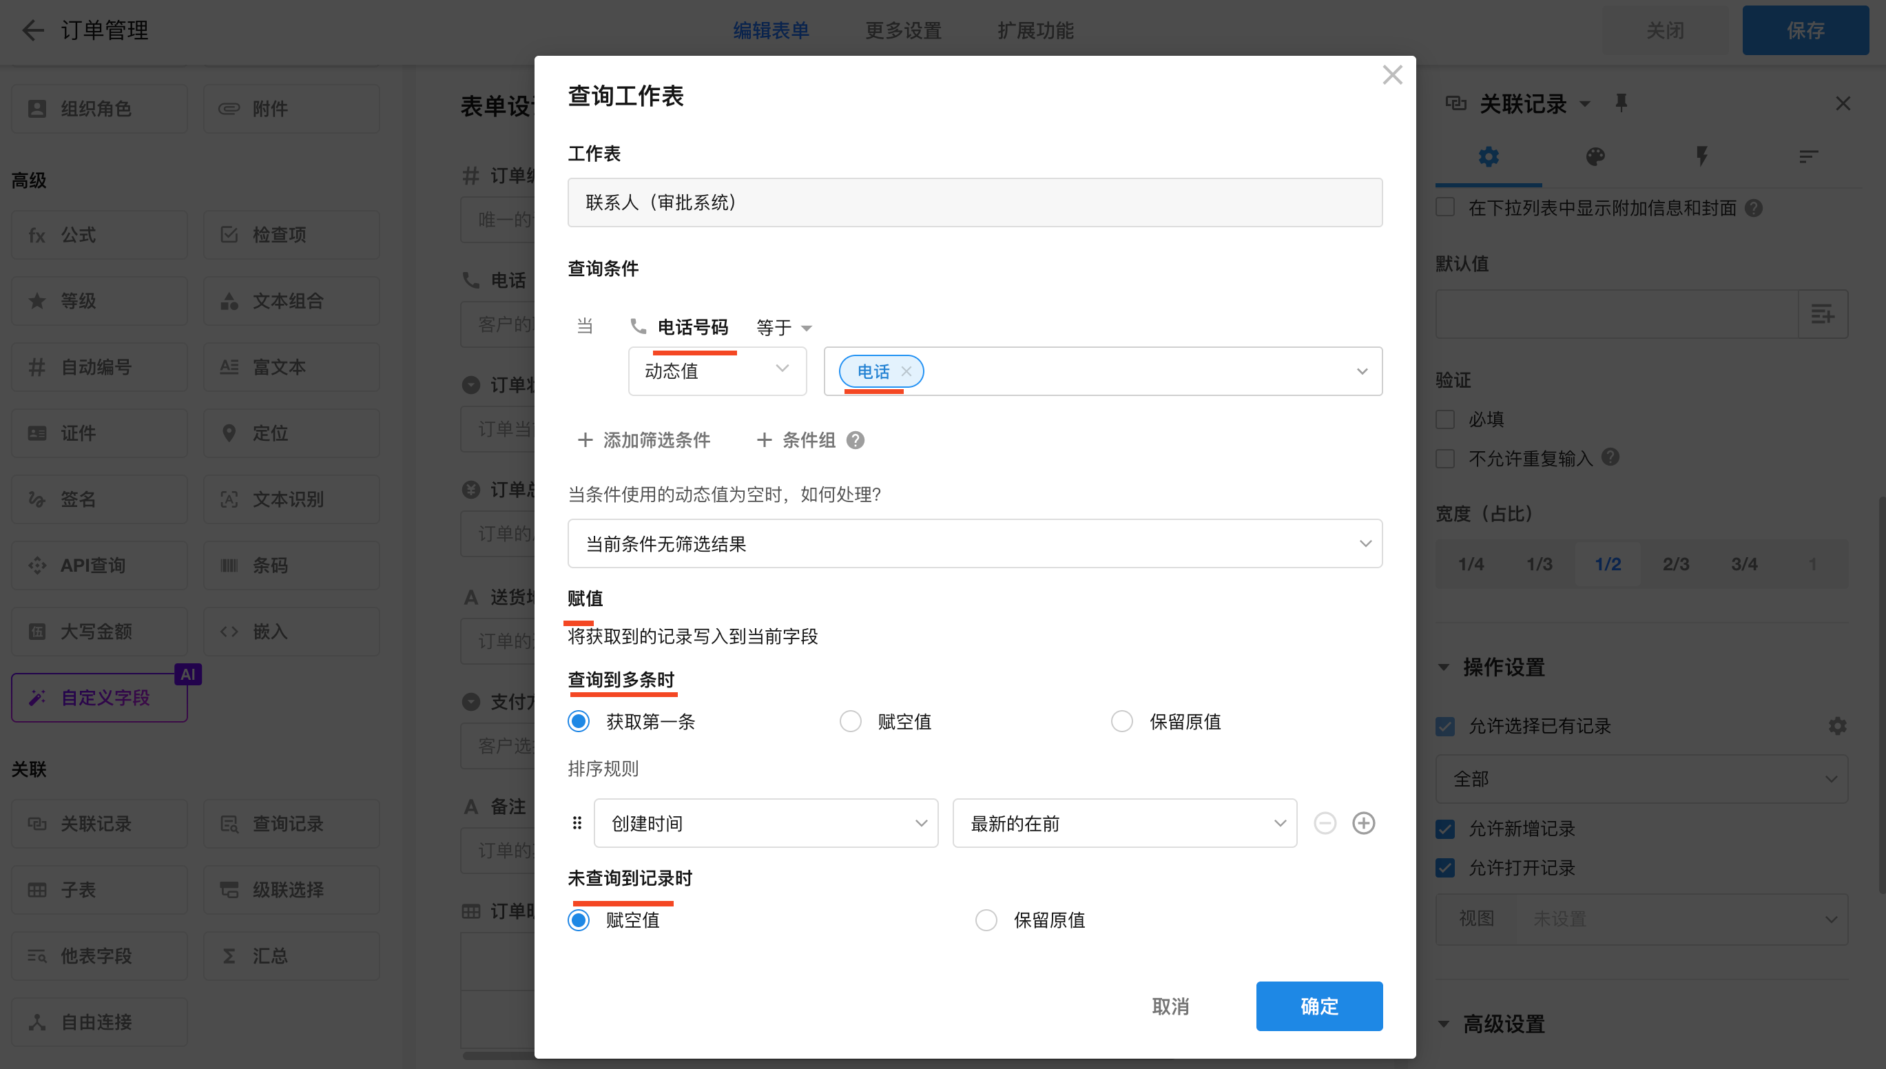
Task: Expand the 当前条件无筛选结果 dropdown
Action: 974,544
